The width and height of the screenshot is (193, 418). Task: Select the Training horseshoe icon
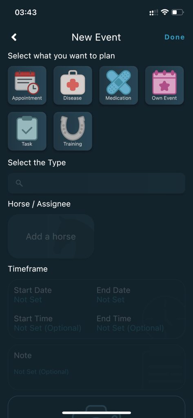(73, 131)
